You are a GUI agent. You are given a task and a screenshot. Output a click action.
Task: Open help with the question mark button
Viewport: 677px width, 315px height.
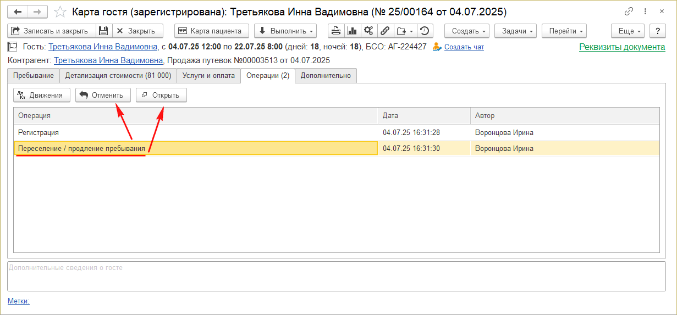658,31
